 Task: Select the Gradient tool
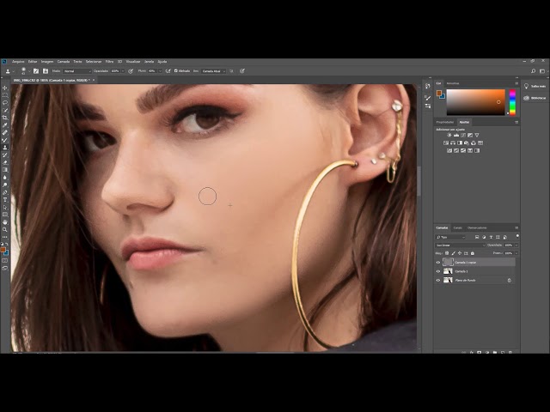point(5,170)
